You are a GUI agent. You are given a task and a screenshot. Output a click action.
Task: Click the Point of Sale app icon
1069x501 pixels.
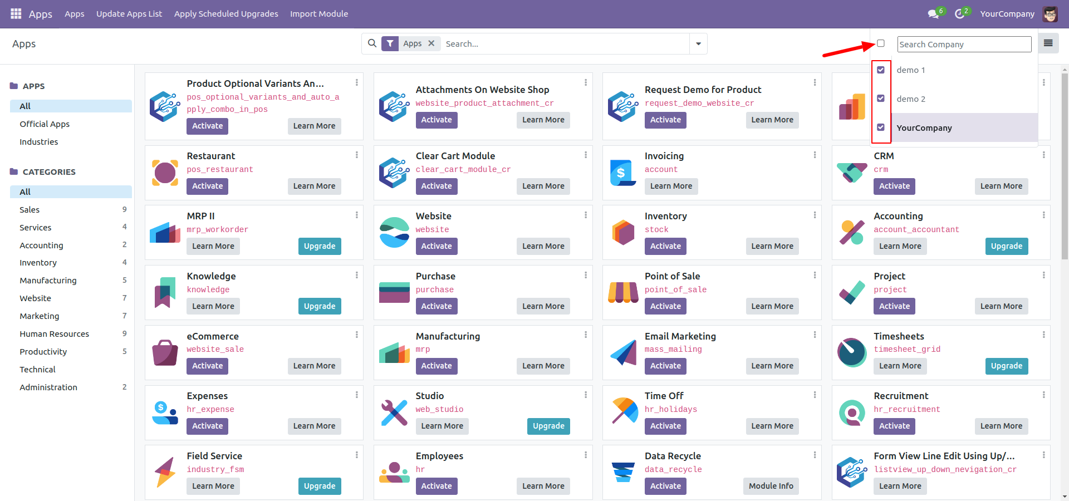coord(623,293)
